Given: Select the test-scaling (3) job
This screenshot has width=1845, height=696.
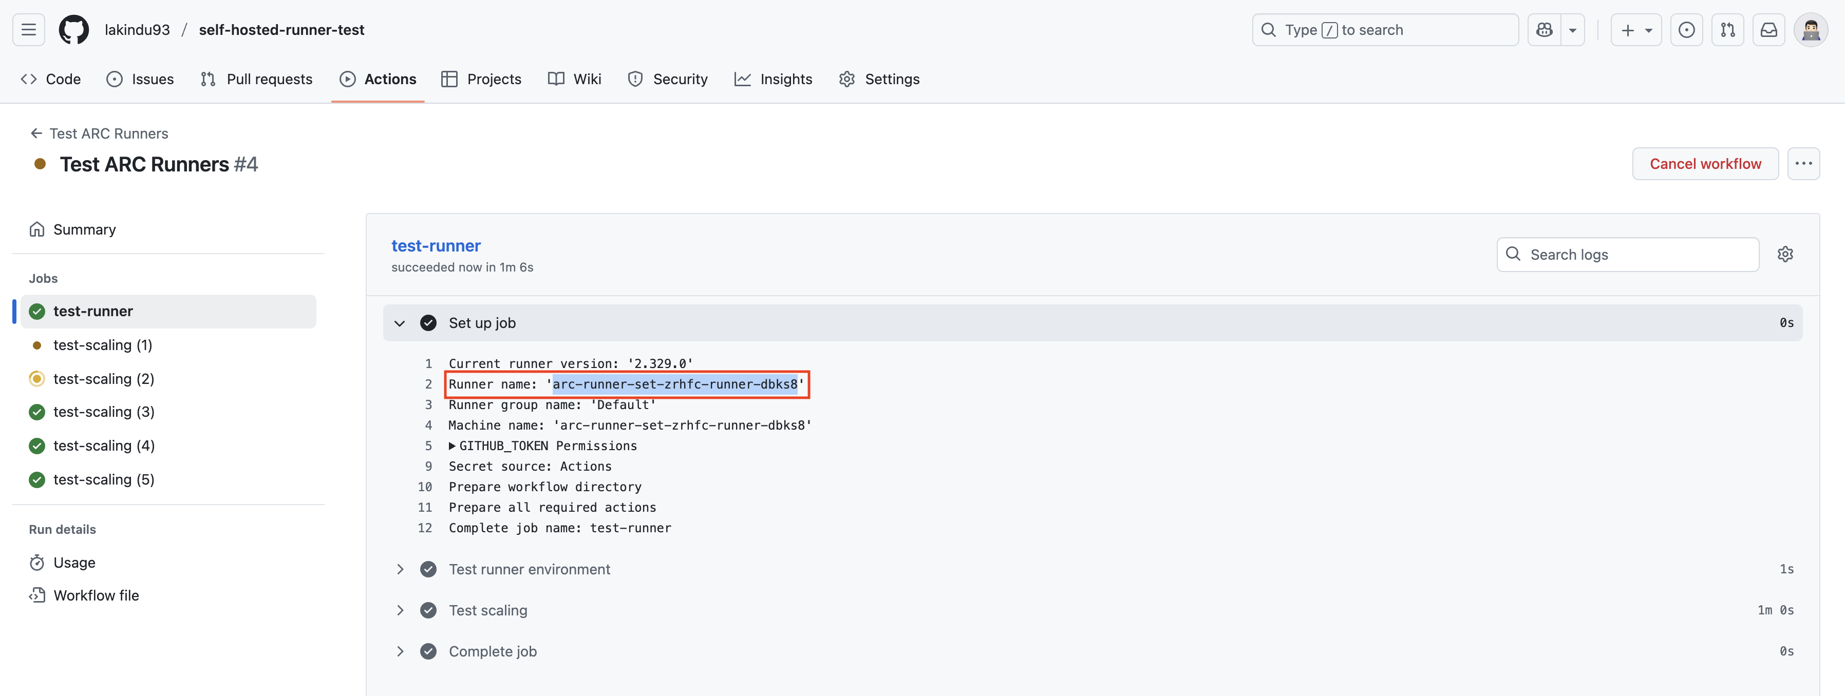Looking at the screenshot, I should 104,411.
